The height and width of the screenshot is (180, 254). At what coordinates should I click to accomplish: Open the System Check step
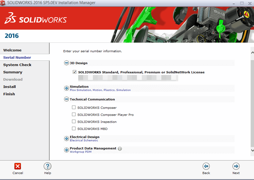tap(17, 65)
